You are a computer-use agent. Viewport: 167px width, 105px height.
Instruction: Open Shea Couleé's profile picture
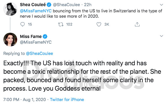tap(10, 9)
